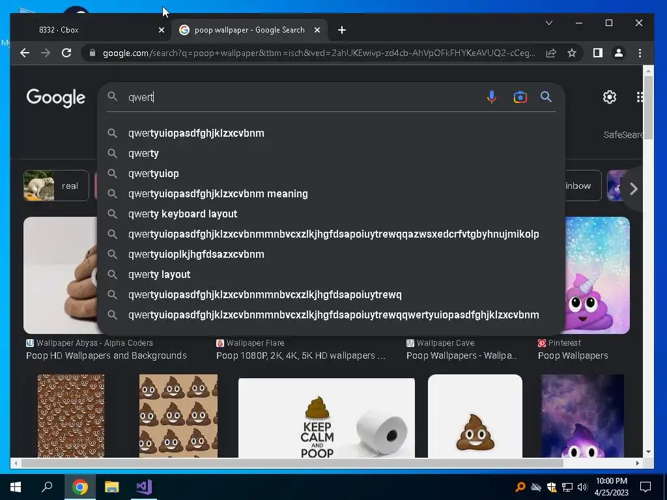Screen dimensions: 667x500
Task: Search by voice using the microphone icon
Action: tap(491, 98)
